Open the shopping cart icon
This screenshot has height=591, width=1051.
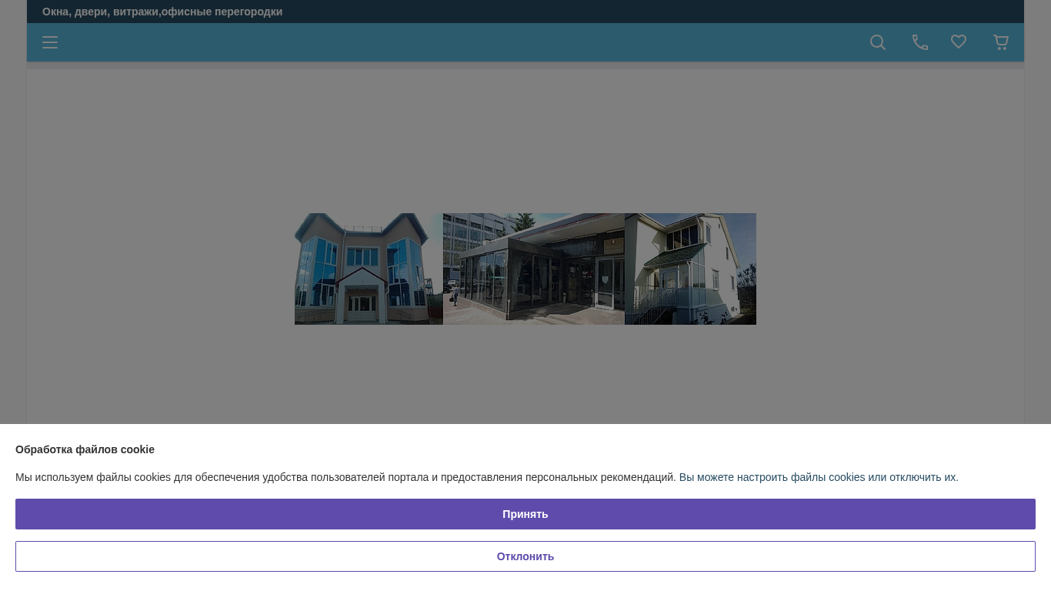pos(1001,42)
